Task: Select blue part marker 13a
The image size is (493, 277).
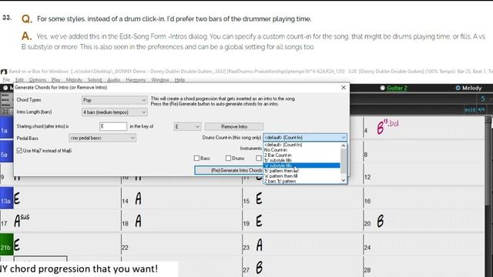Action: click(x=6, y=198)
